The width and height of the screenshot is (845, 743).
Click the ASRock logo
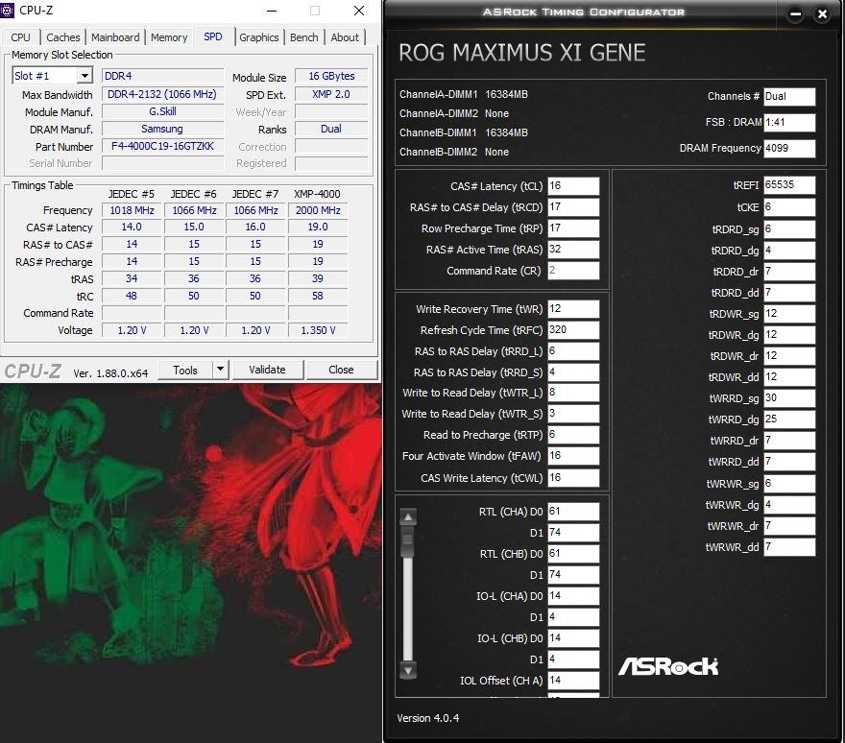tap(668, 666)
